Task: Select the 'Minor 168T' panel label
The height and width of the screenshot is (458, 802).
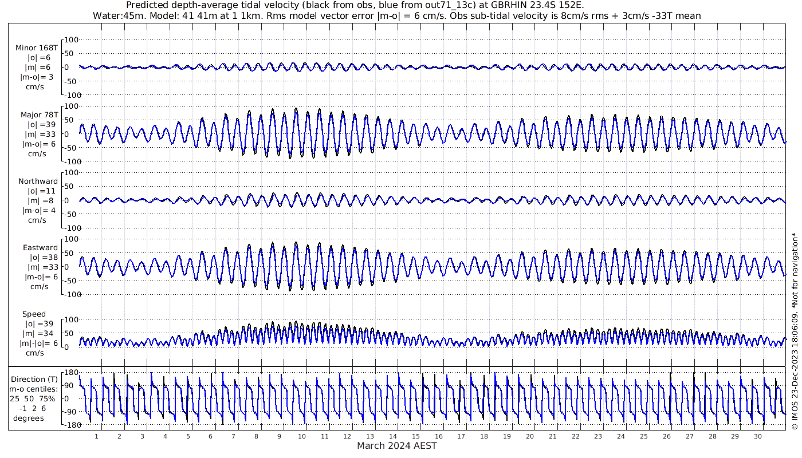Action: pos(38,48)
